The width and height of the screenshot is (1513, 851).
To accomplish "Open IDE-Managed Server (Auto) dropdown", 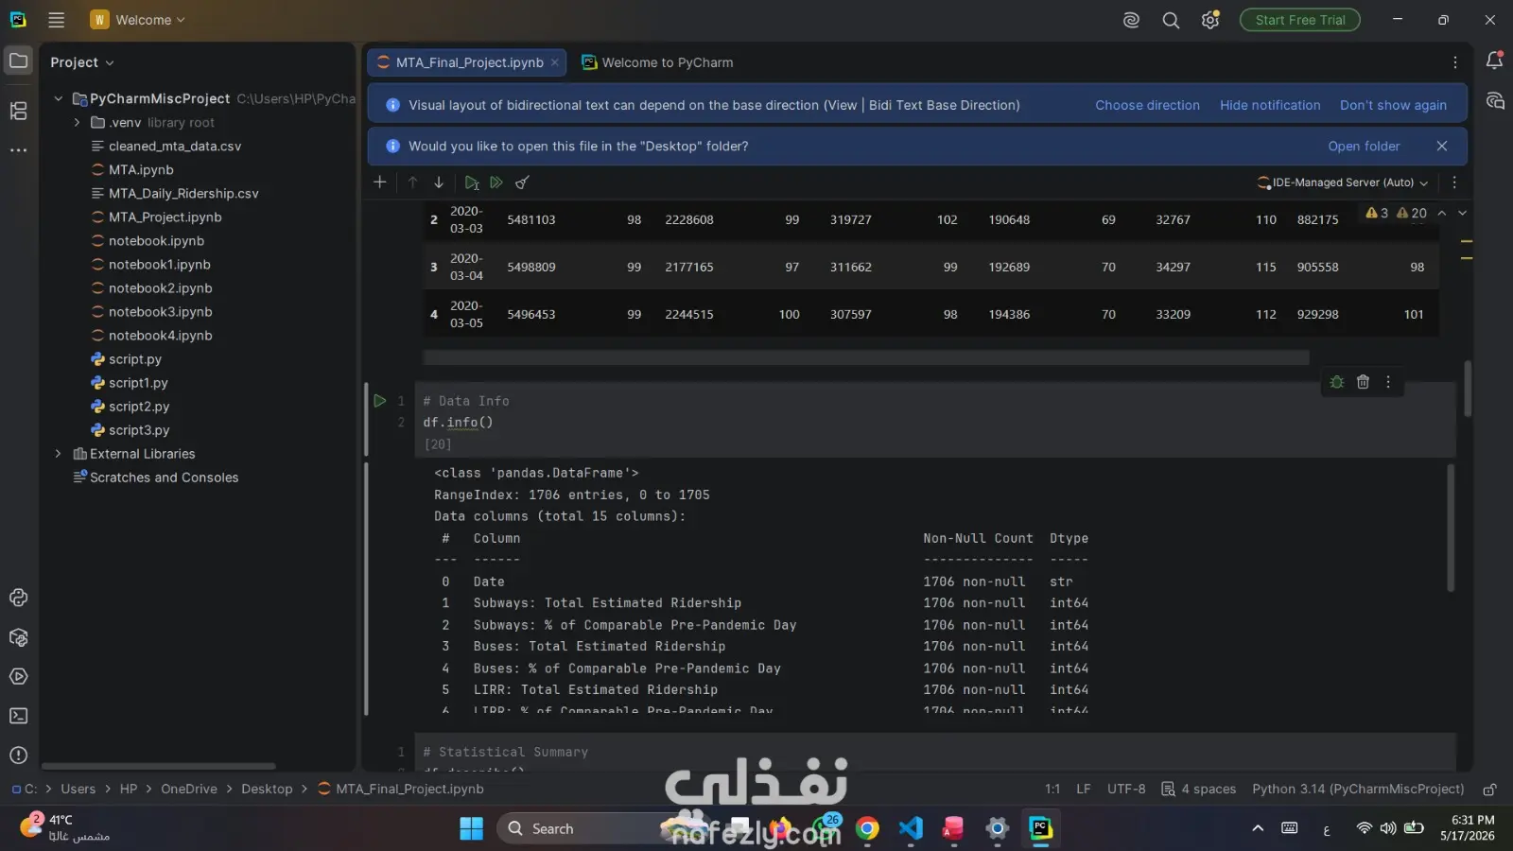I will pyautogui.click(x=1343, y=182).
